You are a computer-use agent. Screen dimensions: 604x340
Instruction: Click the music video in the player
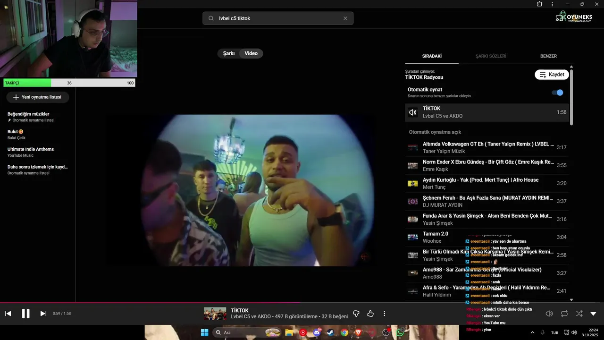(258, 190)
